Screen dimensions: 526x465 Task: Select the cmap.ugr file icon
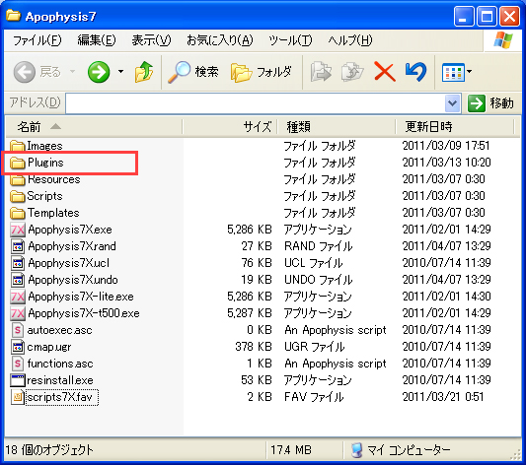[x=18, y=347]
